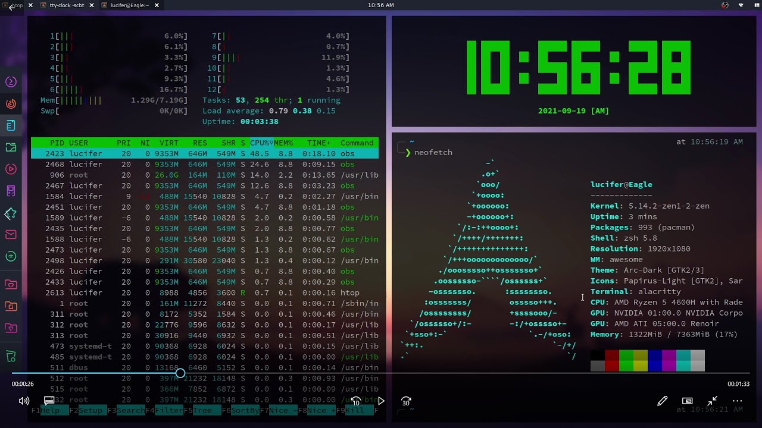The width and height of the screenshot is (762, 428).
Task: Sort htop by the MEM% column
Action: [x=283, y=143]
